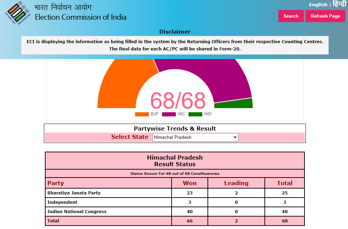Click Indian National Congress Won value 40
This screenshot has height=229, width=348.
click(190, 211)
